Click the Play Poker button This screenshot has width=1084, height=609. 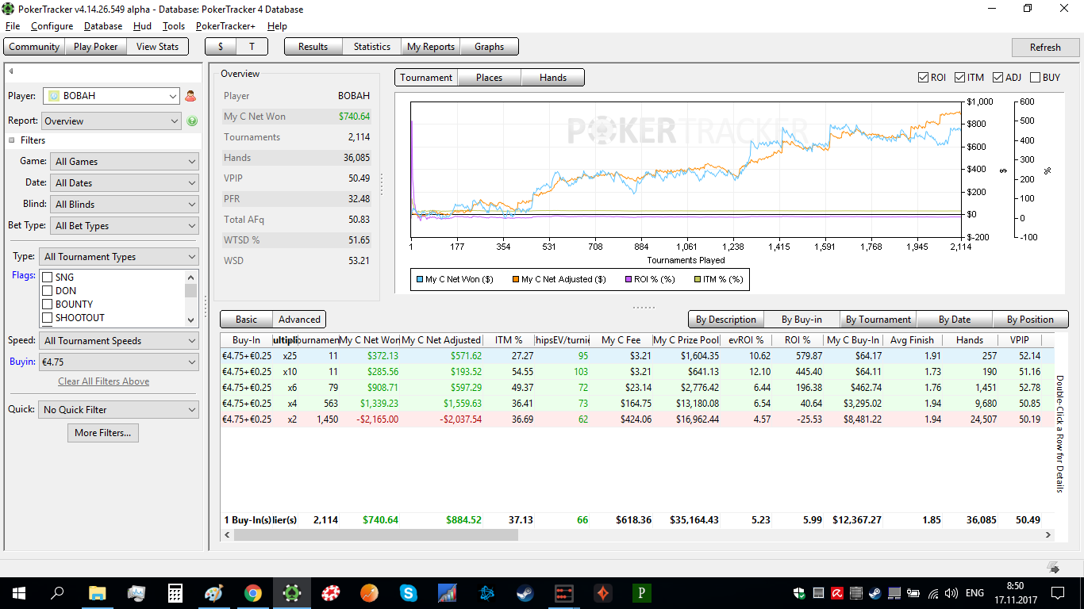click(x=95, y=47)
